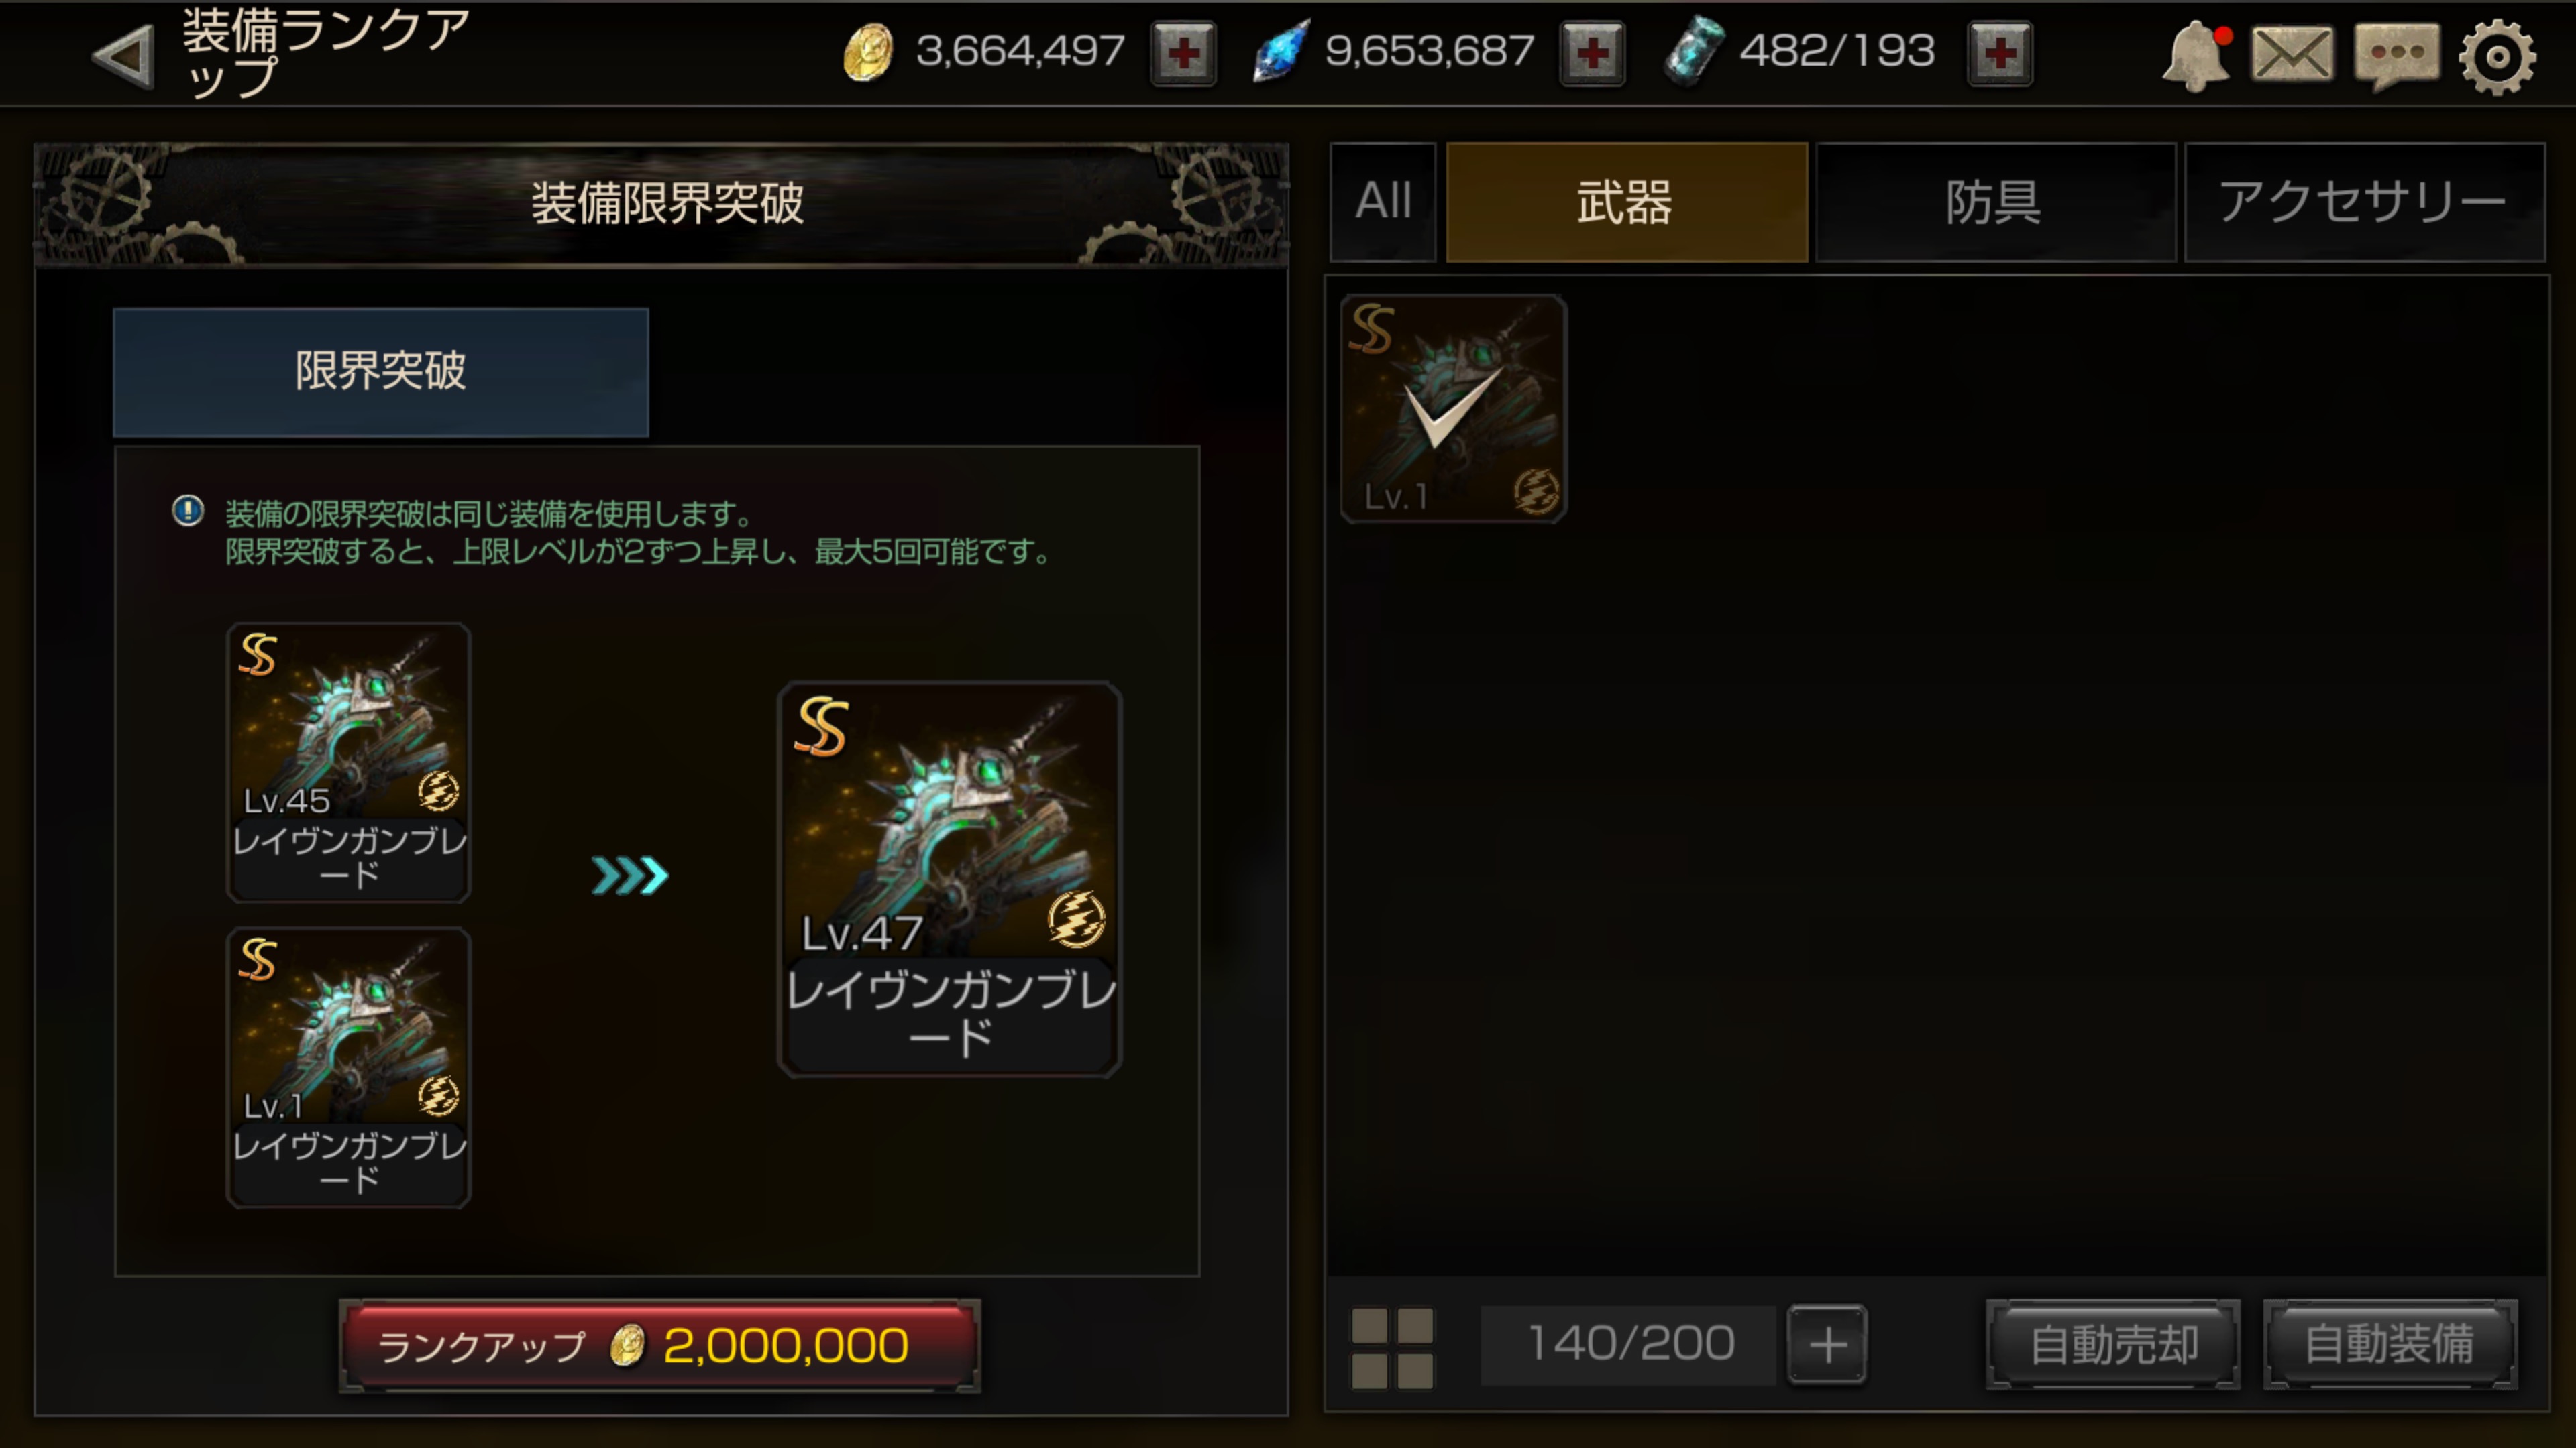The image size is (2576, 1448).
Task: Refill stamina with the plus button
Action: tap(2000, 53)
